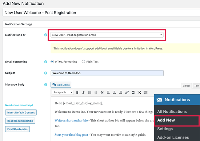Click the Find Shortcodes button
200x141 pixels.
[17, 129]
